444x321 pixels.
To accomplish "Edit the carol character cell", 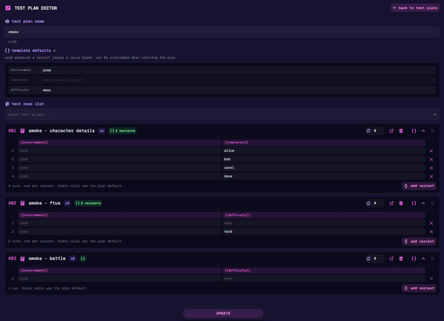I will coord(324,168).
